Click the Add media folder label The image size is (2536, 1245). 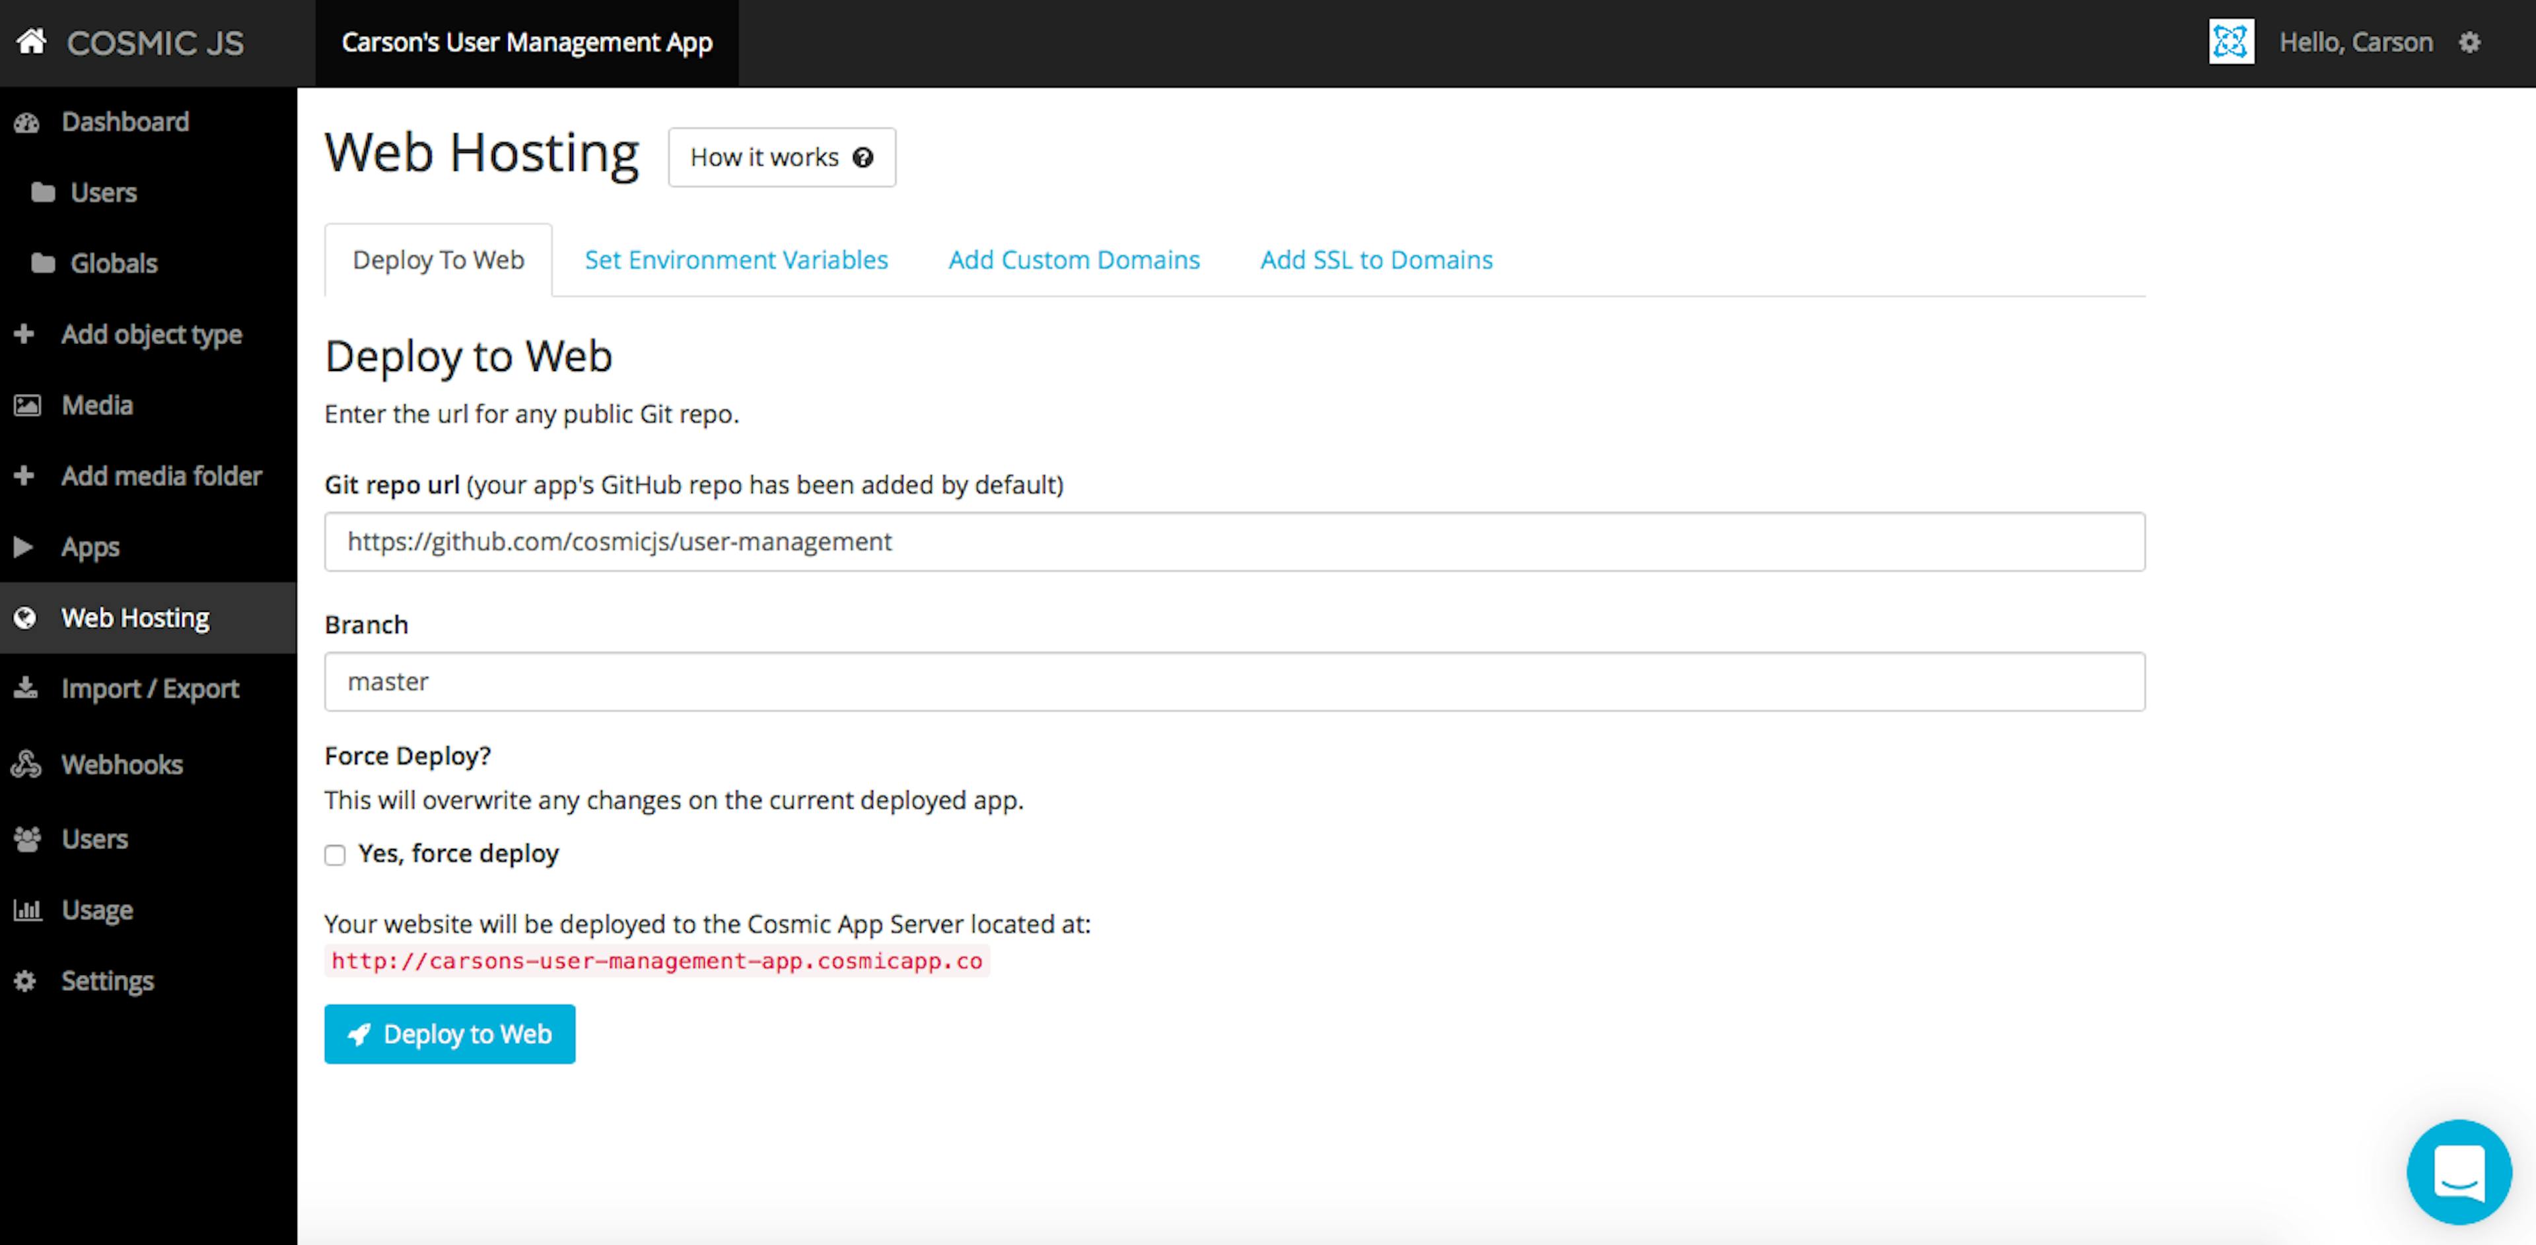[161, 475]
